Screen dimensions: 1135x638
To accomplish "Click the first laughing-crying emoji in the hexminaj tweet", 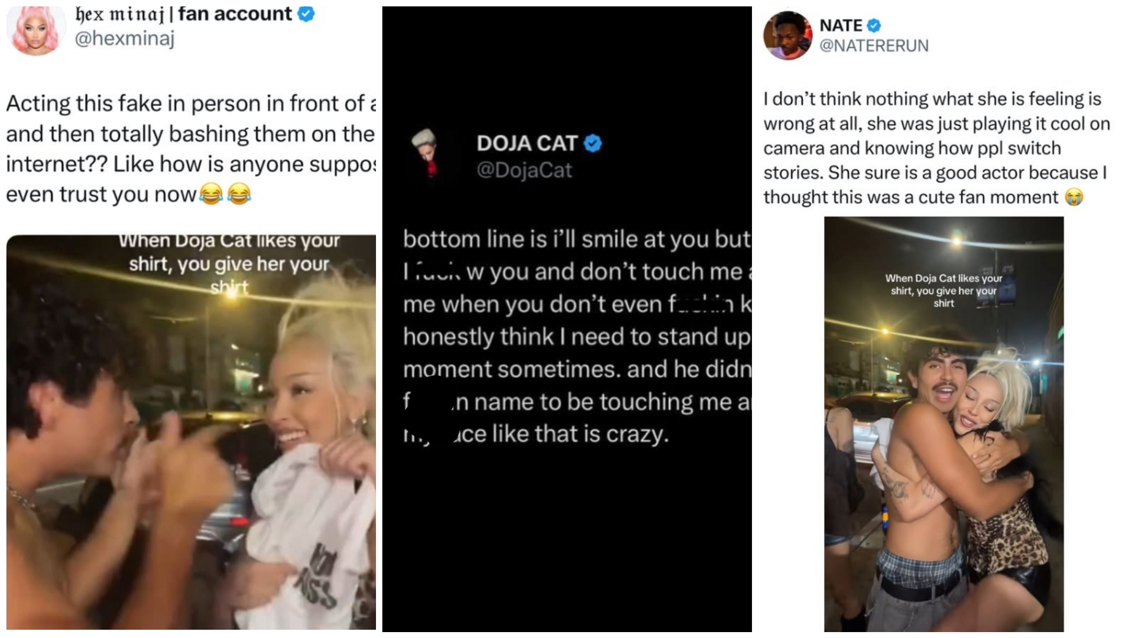I will (x=211, y=194).
